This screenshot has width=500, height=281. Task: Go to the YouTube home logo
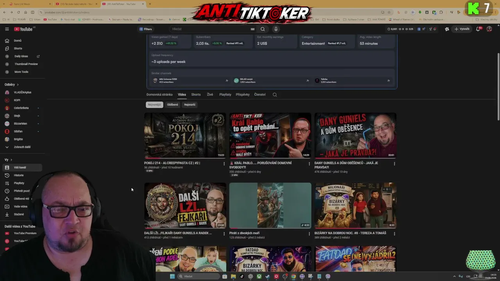[x=24, y=29]
